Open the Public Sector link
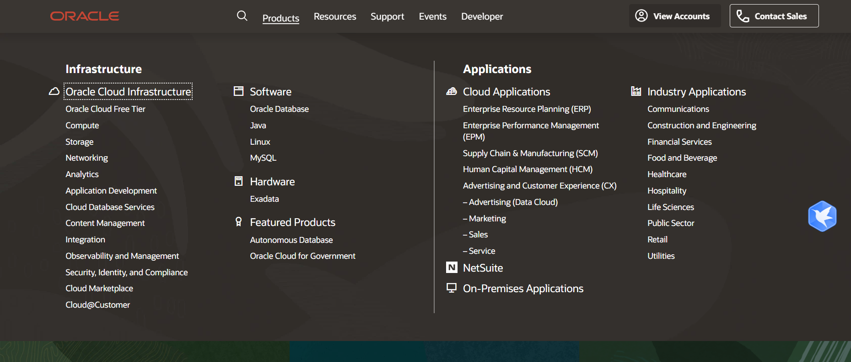Image resolution: width=851 pixels, height=362 pixels. [671, 223]
